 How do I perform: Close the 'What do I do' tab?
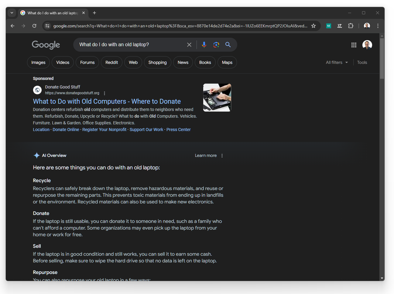point(84,13)
